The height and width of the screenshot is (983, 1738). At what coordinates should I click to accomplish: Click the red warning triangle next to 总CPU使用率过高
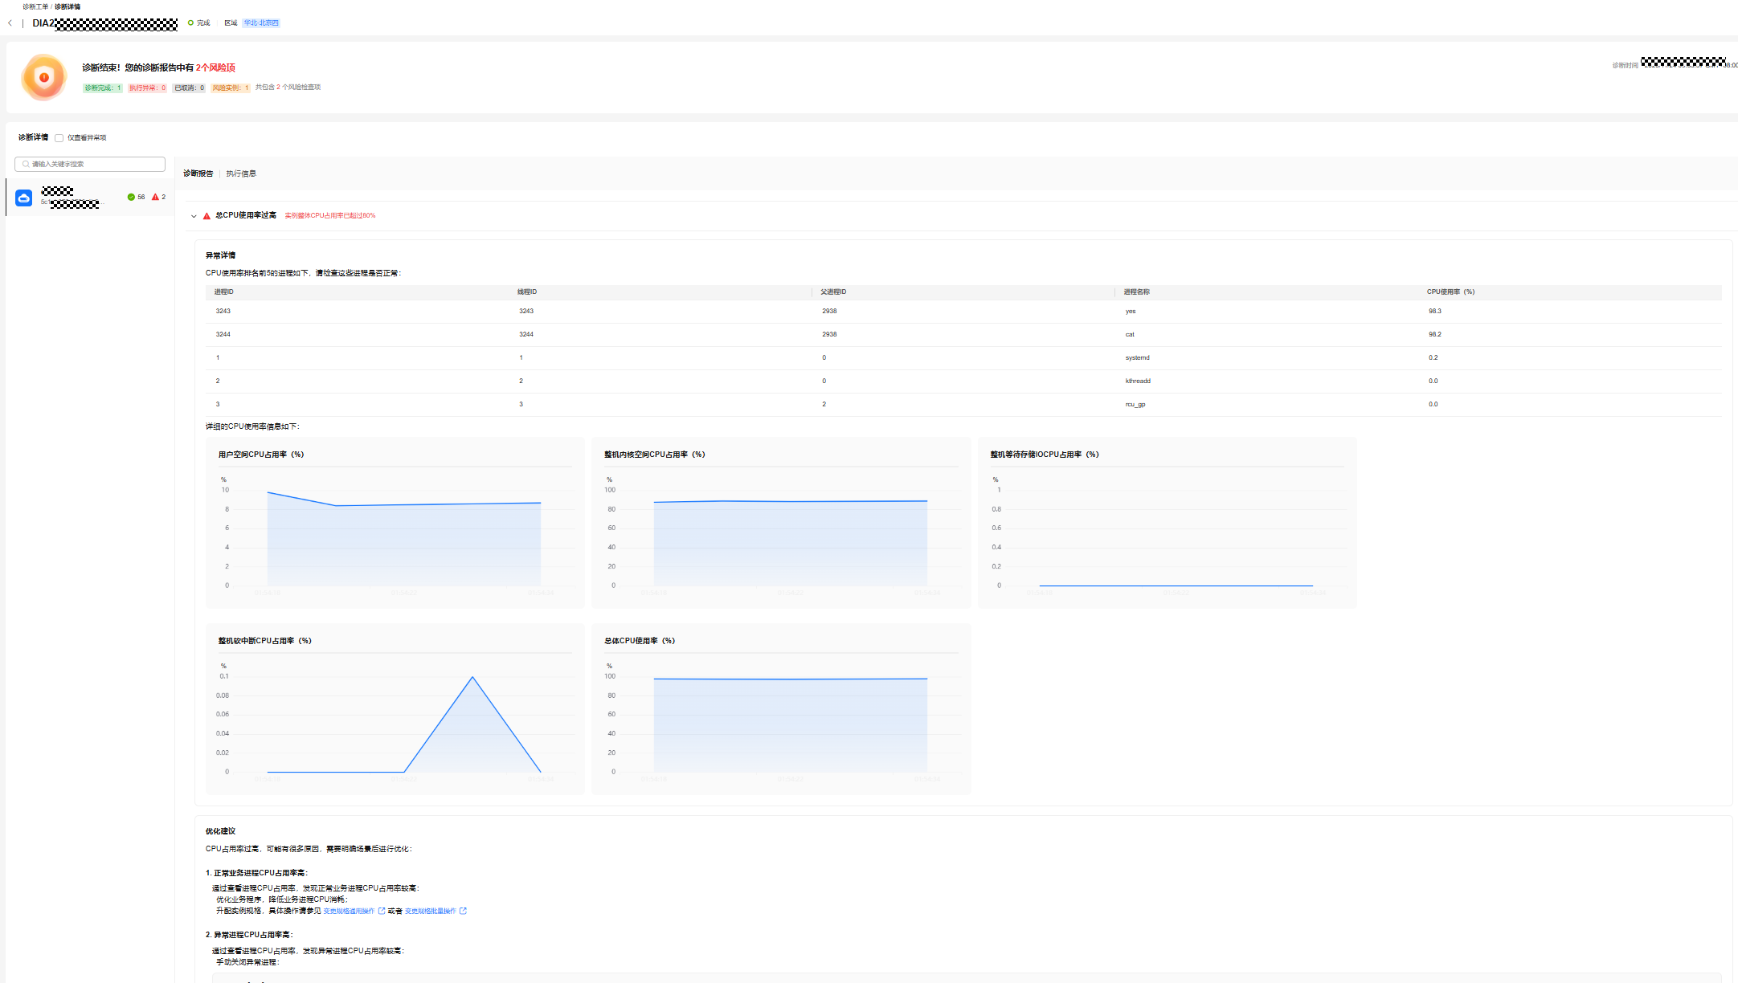pos(207,216)
